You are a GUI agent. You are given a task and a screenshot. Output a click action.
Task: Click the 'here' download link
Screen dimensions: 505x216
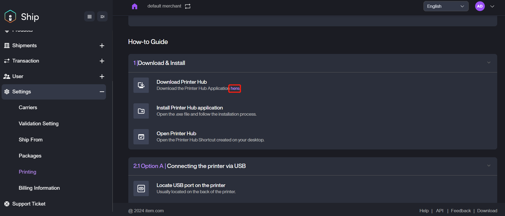pos(235,88)
